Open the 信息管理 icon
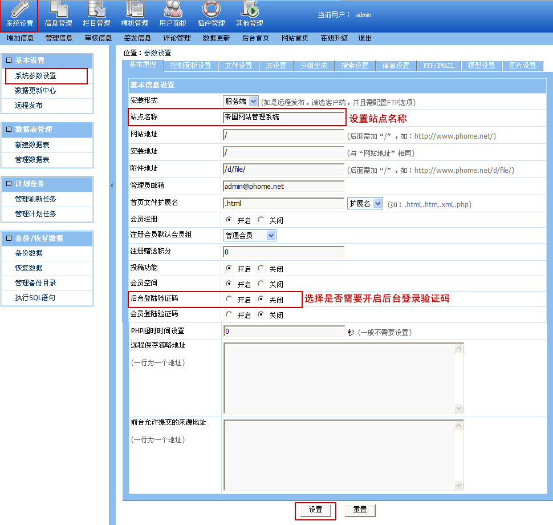 [x=58, y=10]
